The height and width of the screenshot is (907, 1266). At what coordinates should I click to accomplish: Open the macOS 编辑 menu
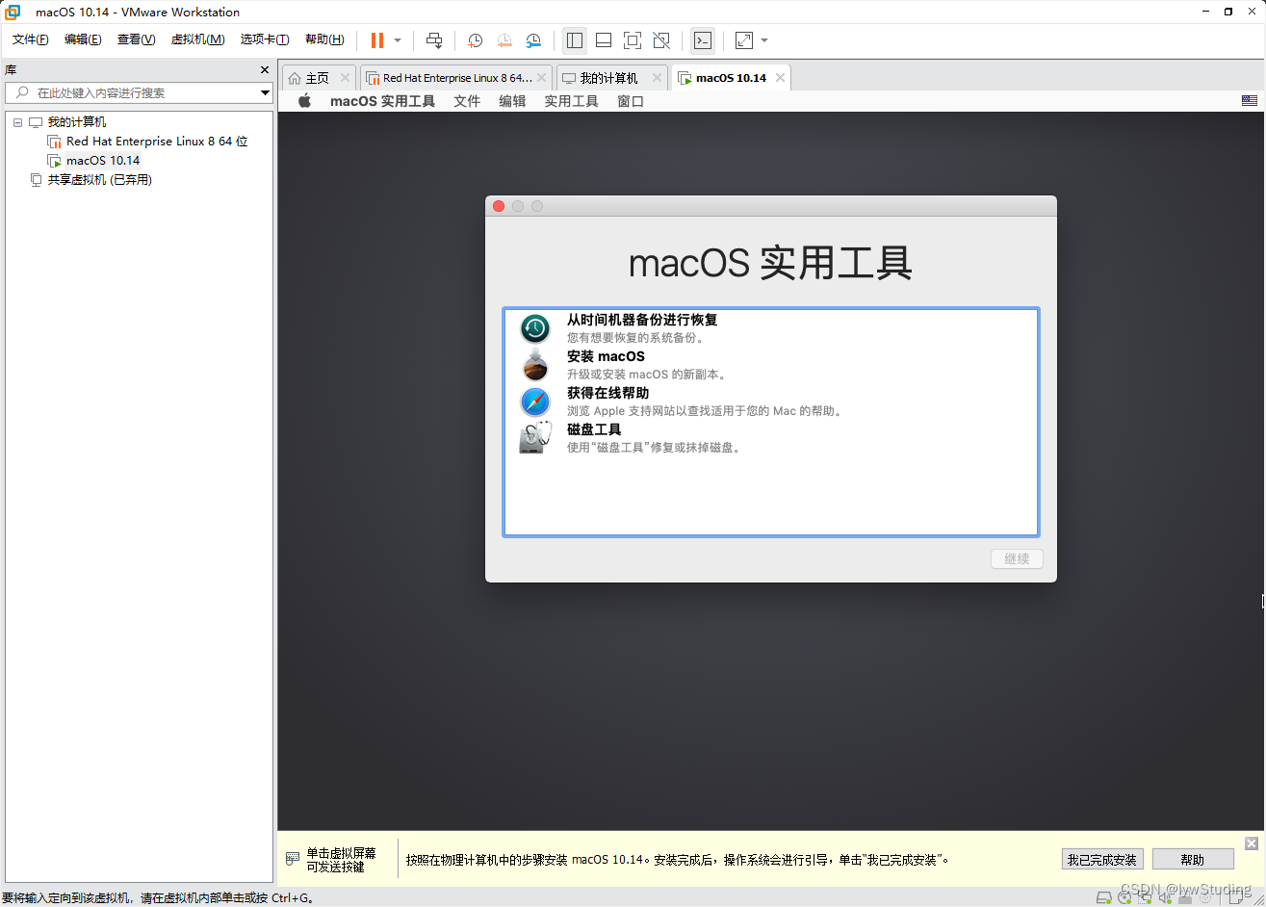point(512,101)
